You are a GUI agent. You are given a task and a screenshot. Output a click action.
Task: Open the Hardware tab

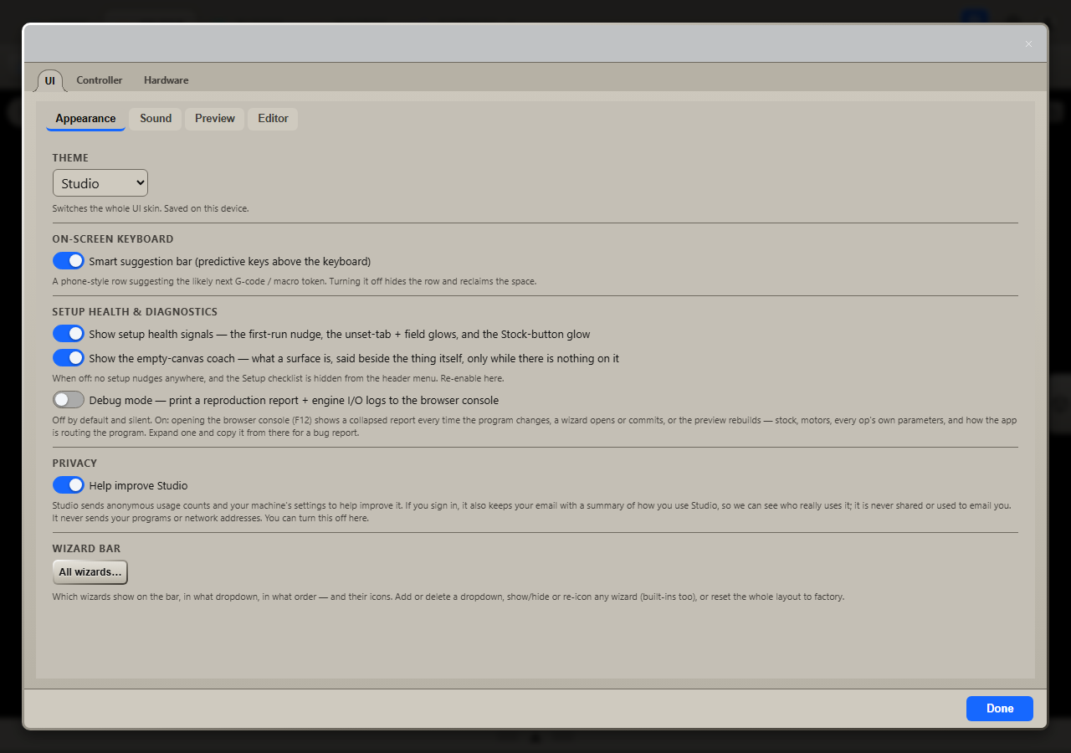pyautogui.click(x=166, y=80)
